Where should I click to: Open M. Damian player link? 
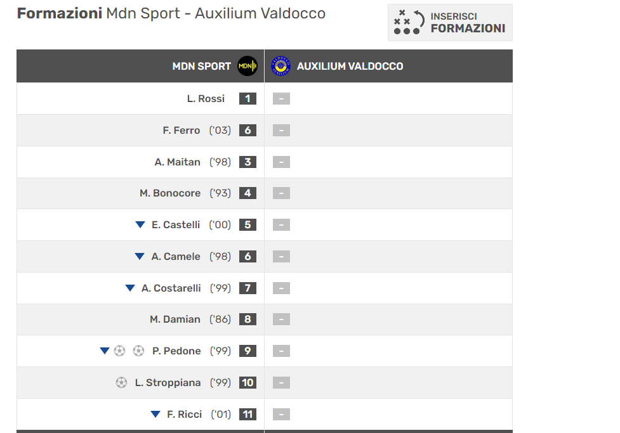(175, 319)
